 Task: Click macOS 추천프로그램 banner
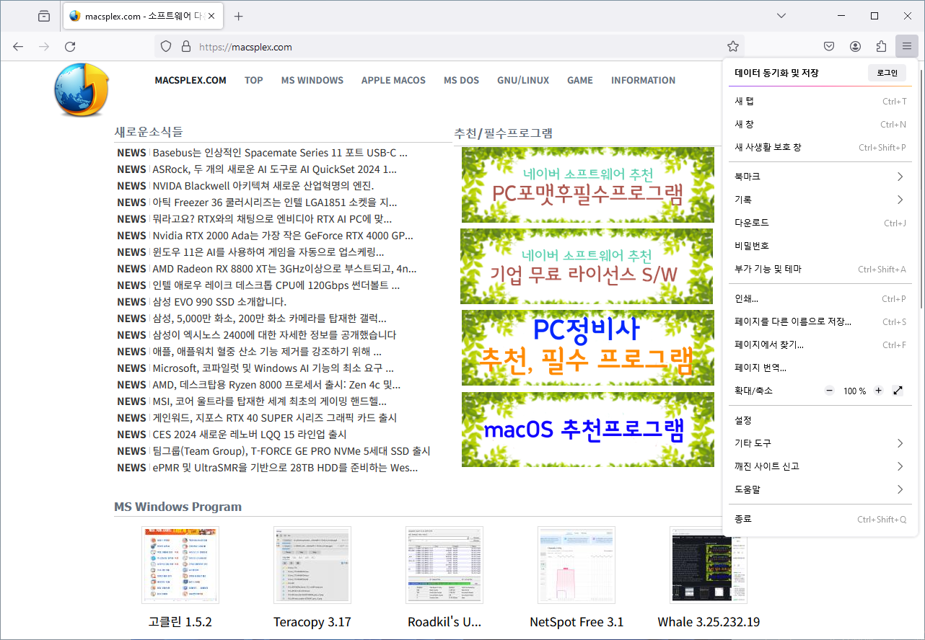point(587,430)
